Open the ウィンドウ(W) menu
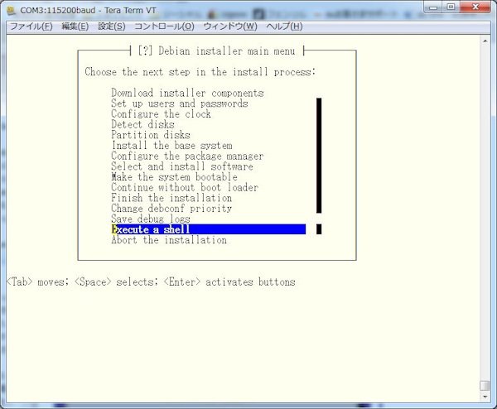The height and width of the screenshot is (409, 497). (x=230, y=26)
